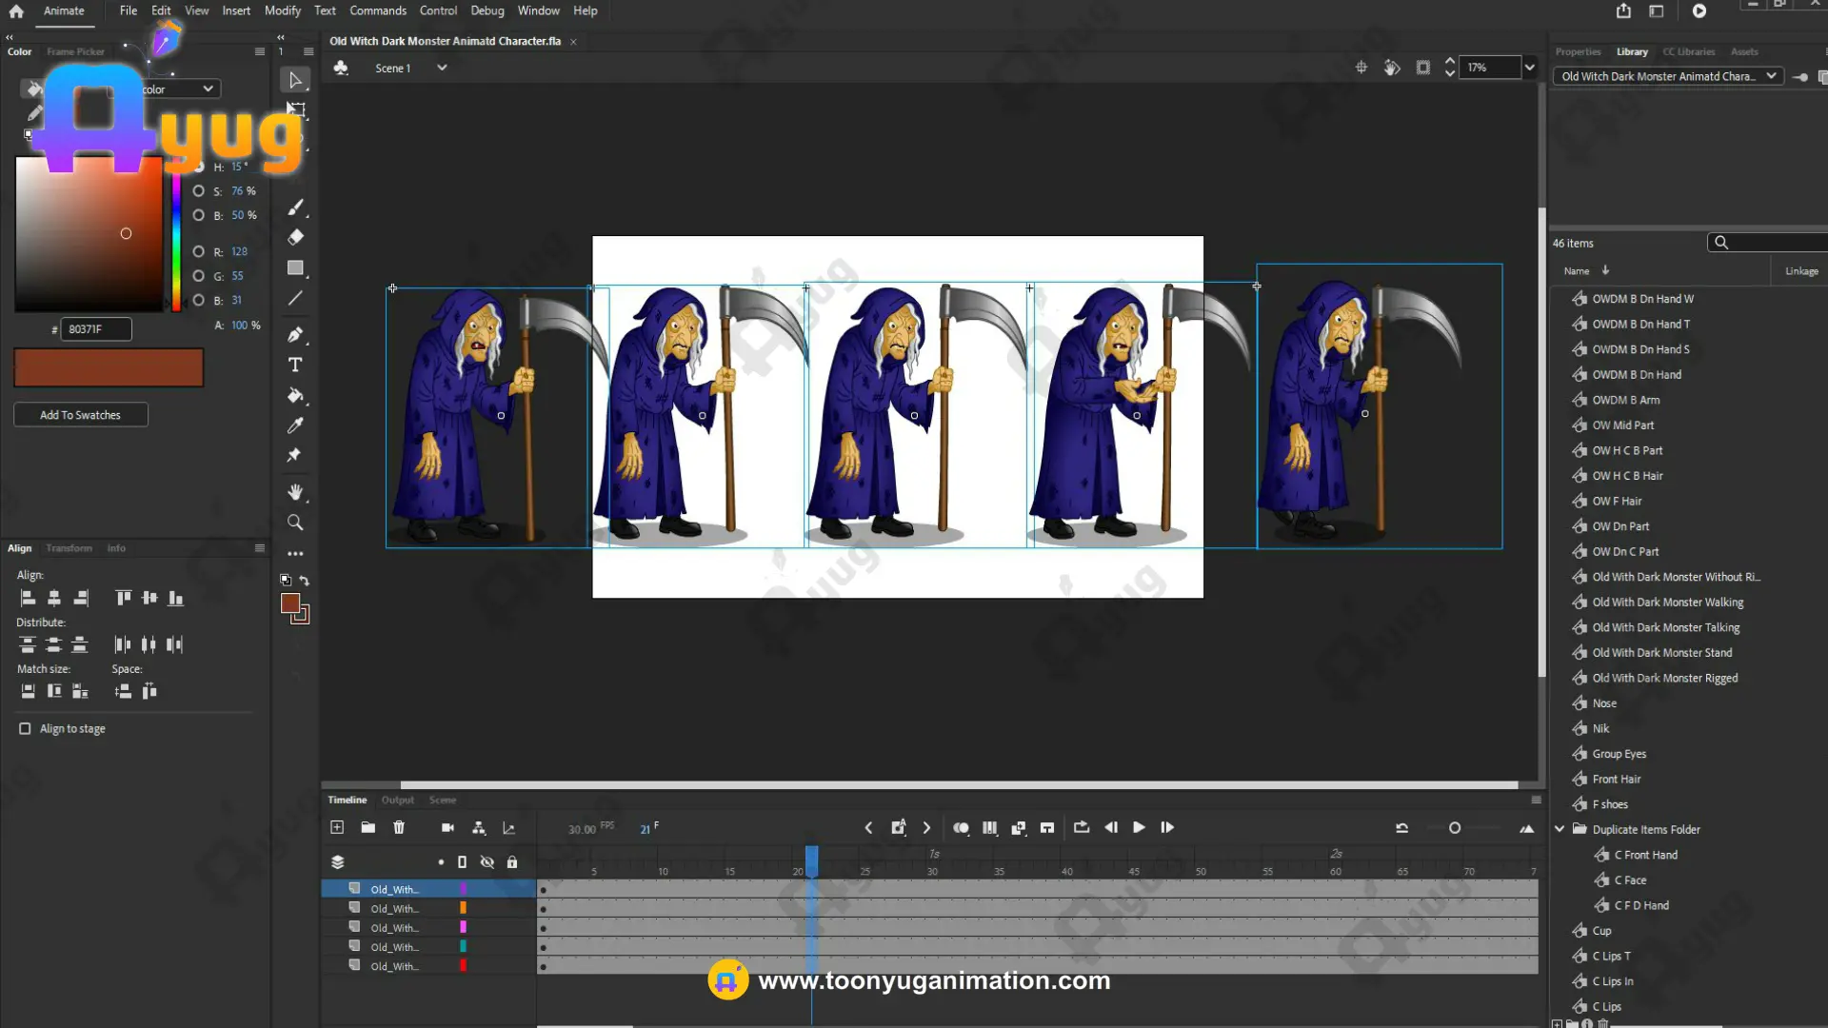Click the Add To Swatches button

(x=80, y=415)
